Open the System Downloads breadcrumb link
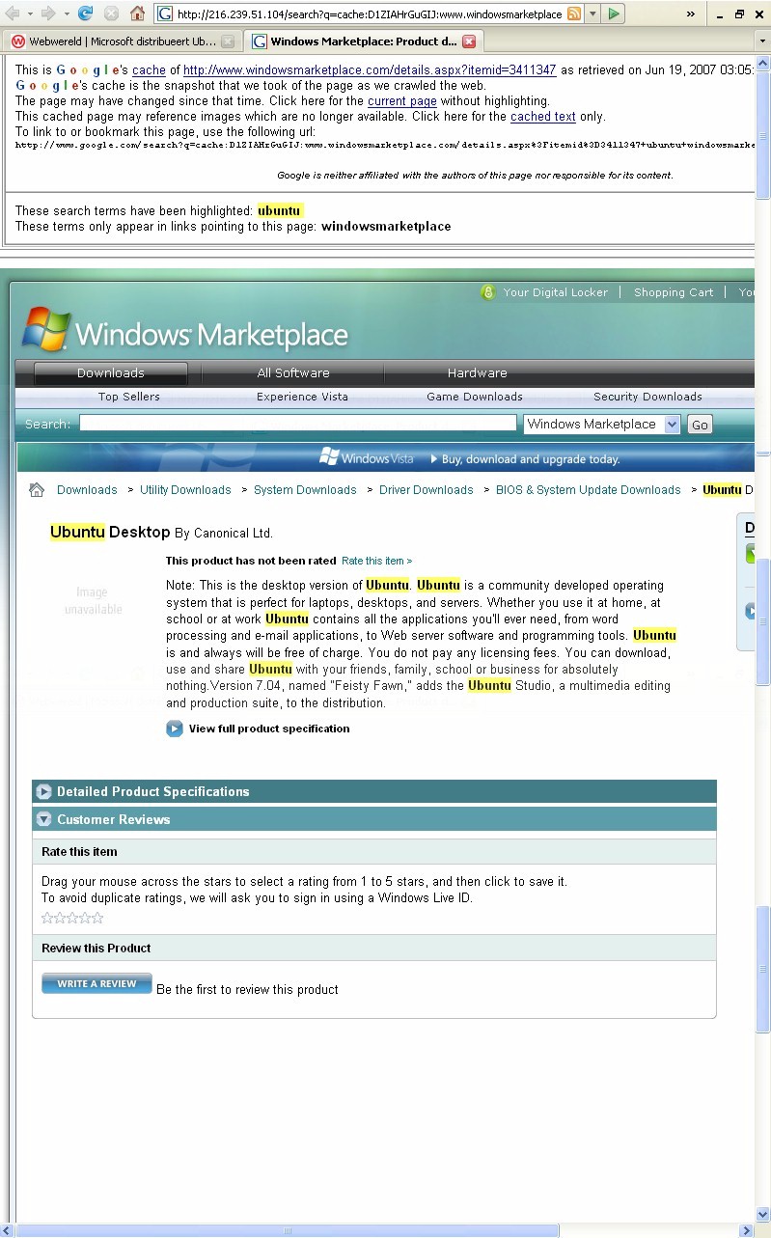Viewport: 771px width, 1238px height. [x=305, y=490]
